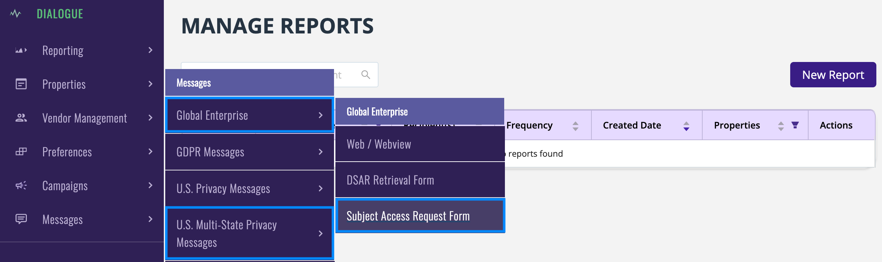Expand U.S. Multi-State Privacy Messages submenu

pyautogui.click(x=320, y=233)
